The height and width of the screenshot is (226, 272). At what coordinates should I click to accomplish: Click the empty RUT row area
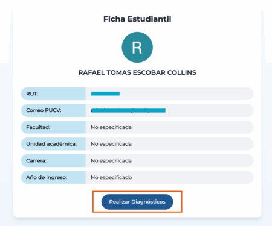coord(186,93)
